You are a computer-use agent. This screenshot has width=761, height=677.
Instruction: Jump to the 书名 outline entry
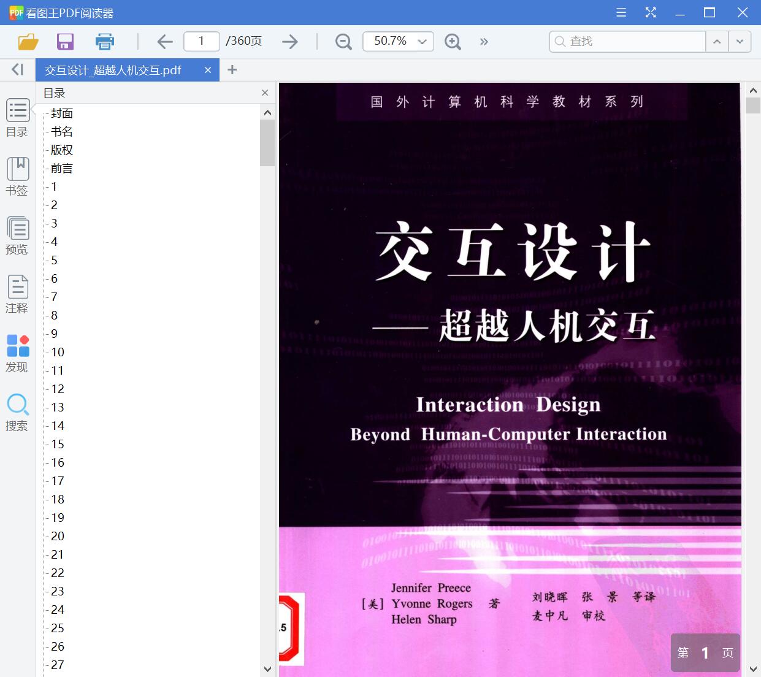pos(62,132)
